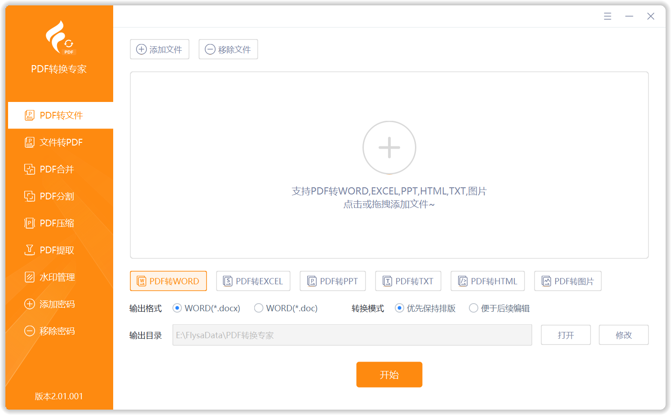
Task: Click the 添加密码 plus-circle icon
Action: click(x=30, y=304)
